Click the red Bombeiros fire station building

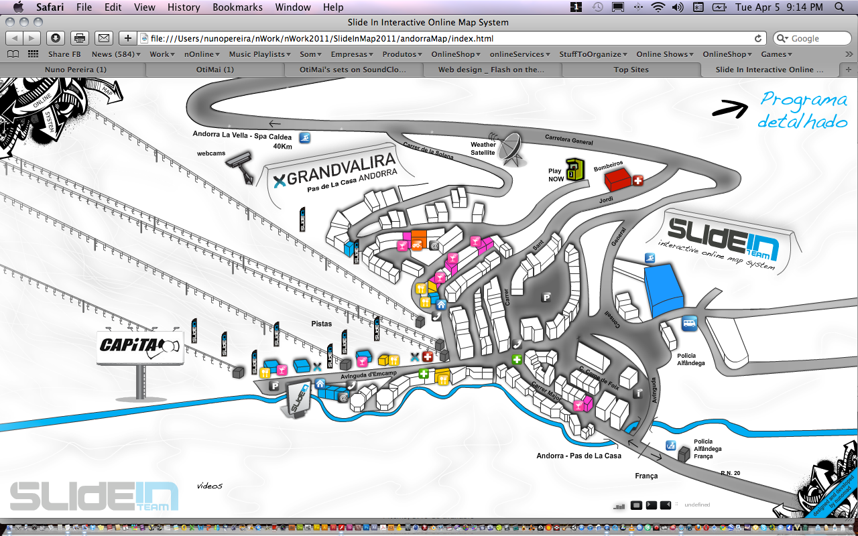pos(618,180)
